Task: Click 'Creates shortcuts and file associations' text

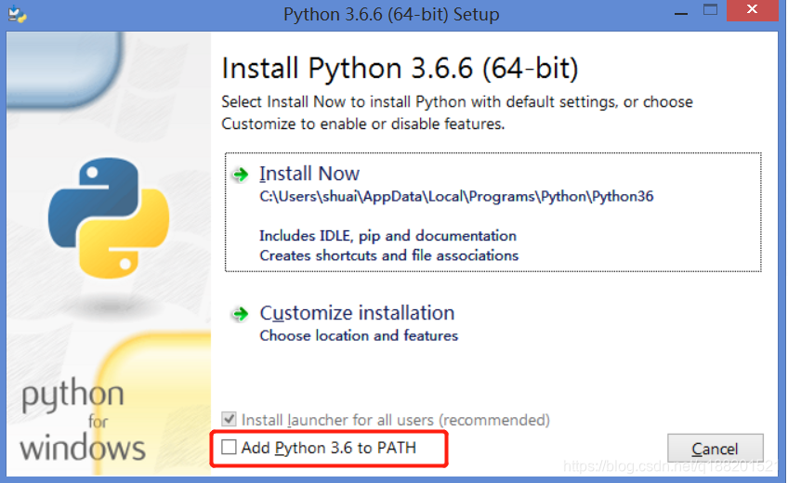Action: 389,255
